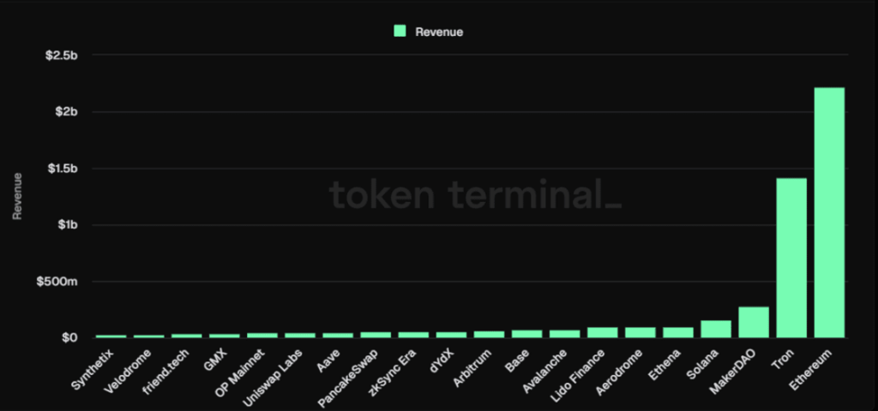The height and width of the screenshot is (411, 878).
Task: Click the Ethereum x-axis label
Action: [811, 370]
